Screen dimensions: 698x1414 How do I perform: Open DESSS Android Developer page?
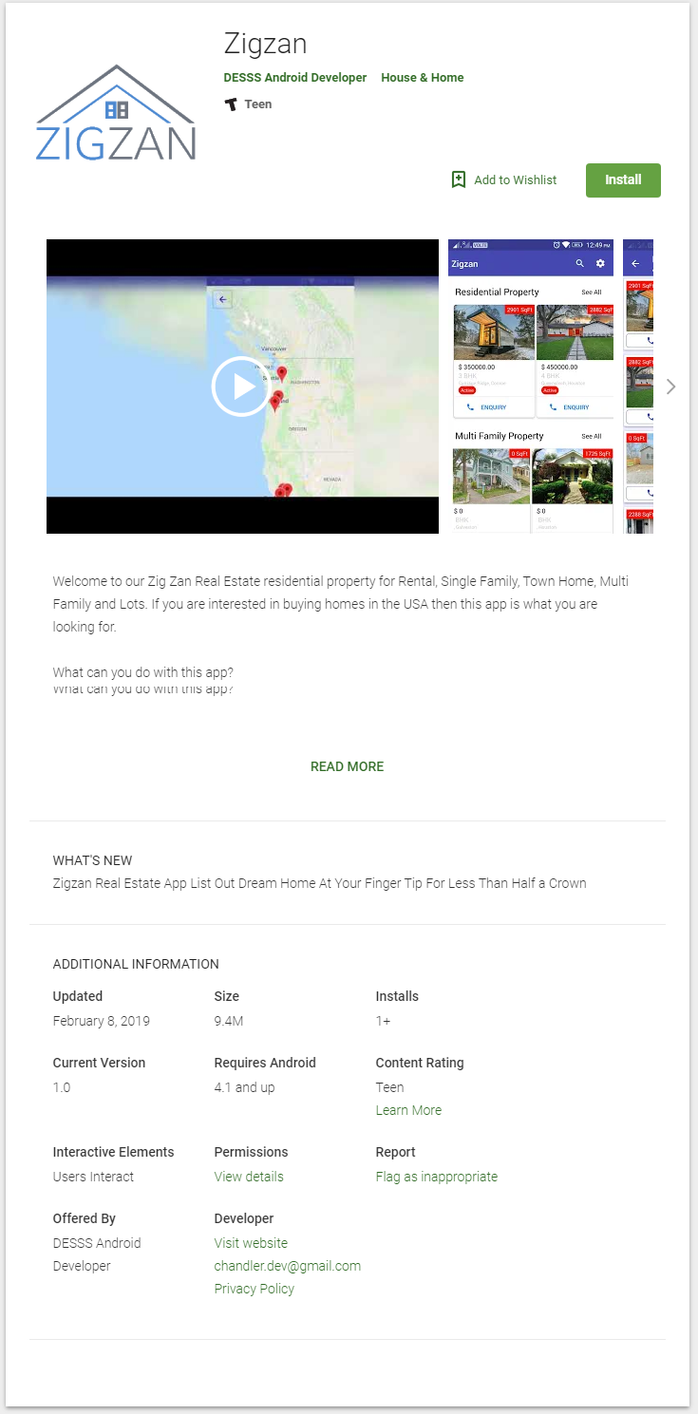pos(295,78)
